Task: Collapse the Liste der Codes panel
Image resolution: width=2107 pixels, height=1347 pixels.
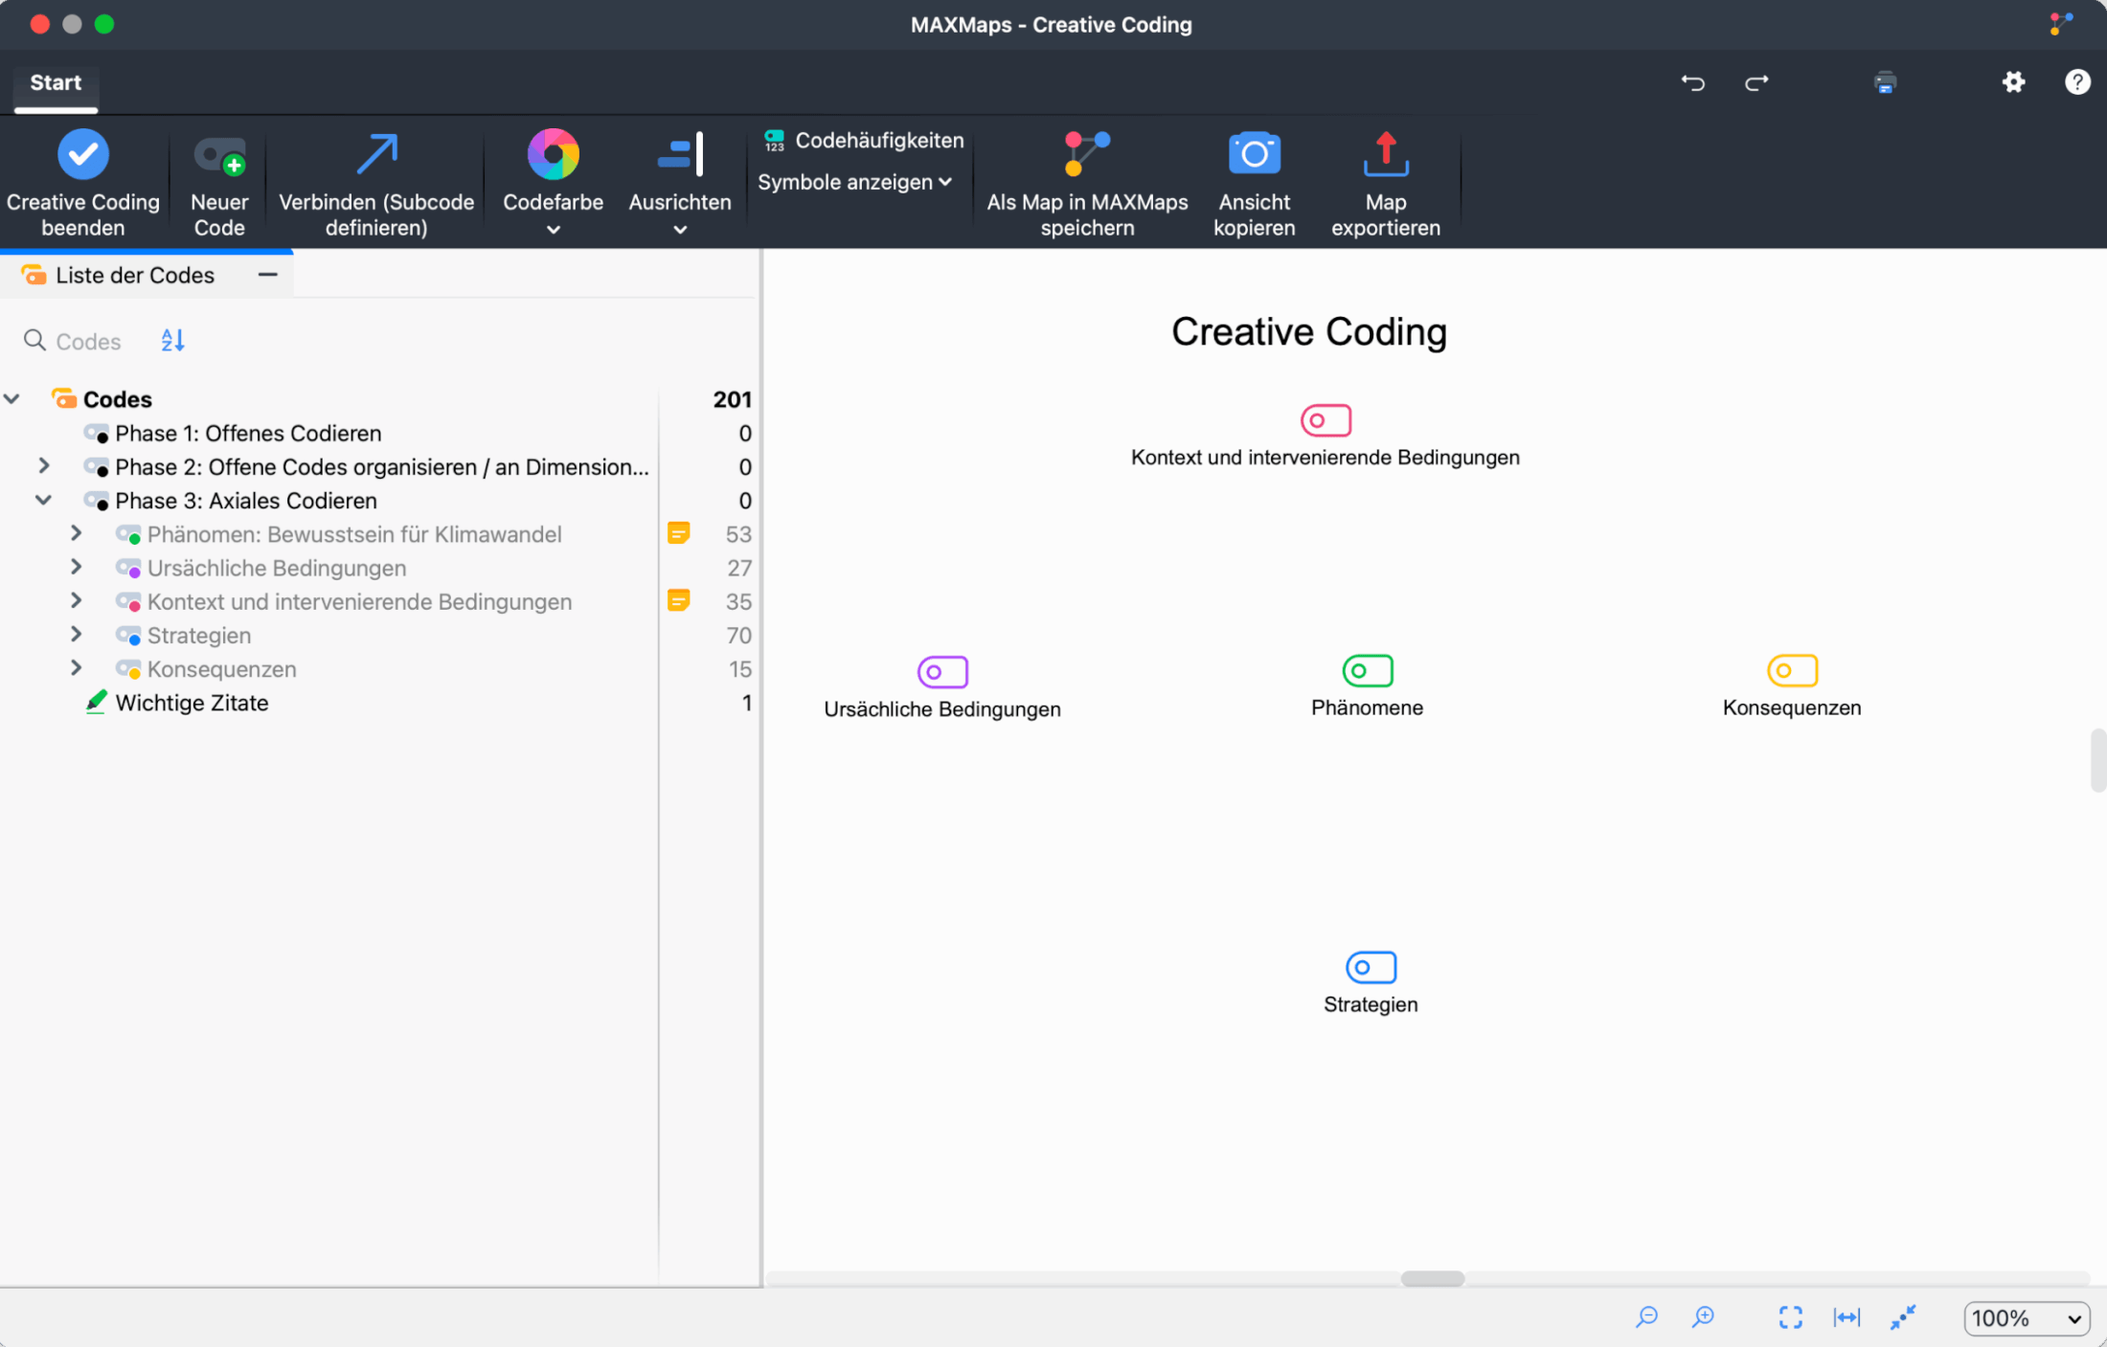Action: pos(266,274)
